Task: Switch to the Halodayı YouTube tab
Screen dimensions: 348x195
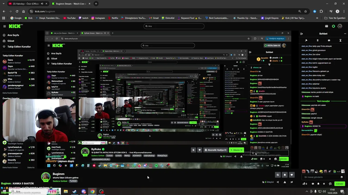Action: pos(26,4)
